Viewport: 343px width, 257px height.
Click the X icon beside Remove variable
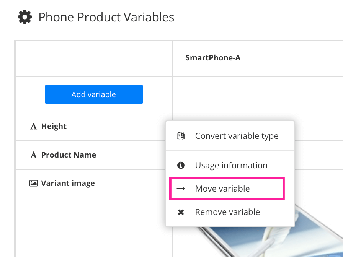point(181,212)
